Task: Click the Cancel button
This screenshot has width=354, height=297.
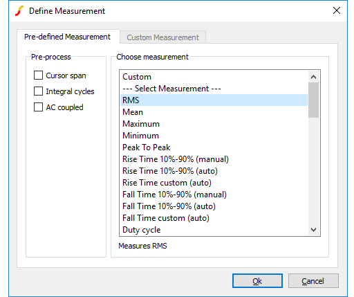Action: [313, 281]
